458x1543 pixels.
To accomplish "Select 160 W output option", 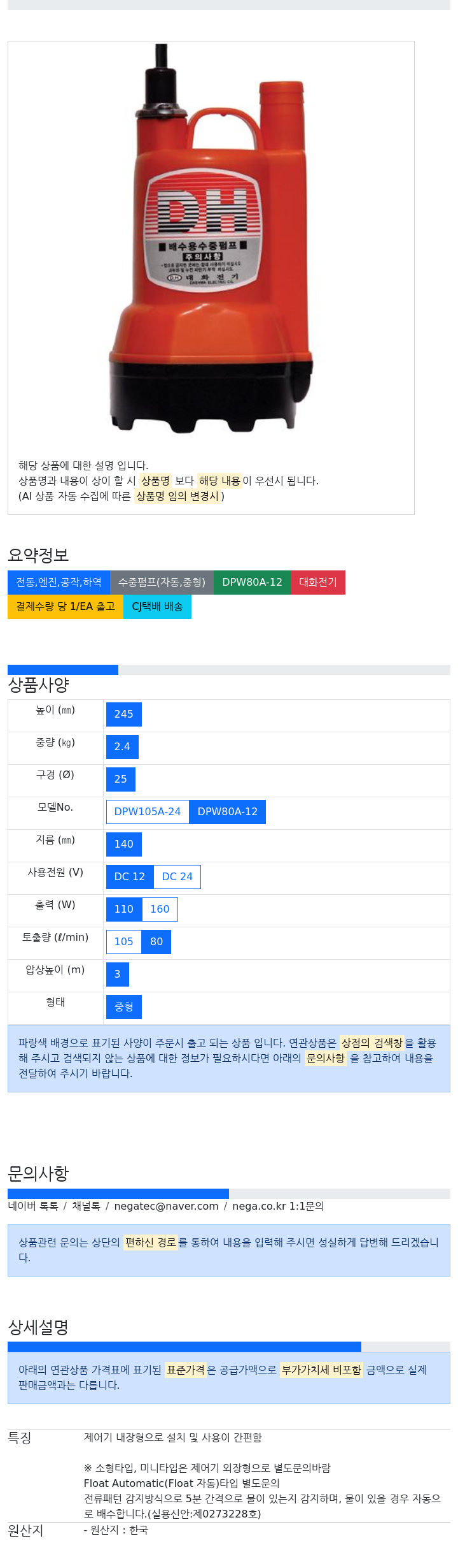I will [x=160, y=909].
